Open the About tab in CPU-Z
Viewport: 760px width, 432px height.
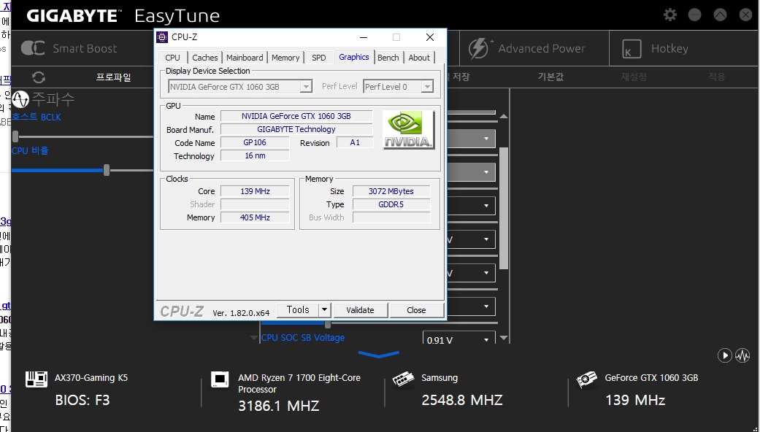(x=419, y=58)
